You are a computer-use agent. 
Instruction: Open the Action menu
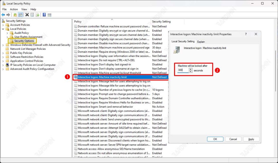click(x=14, y=9)
